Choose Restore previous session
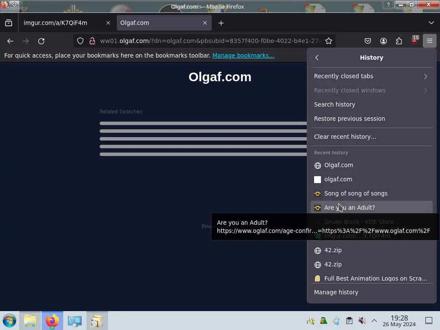Image resolution: width=440 pixels, height=330 pixels. tap(372, 119)
